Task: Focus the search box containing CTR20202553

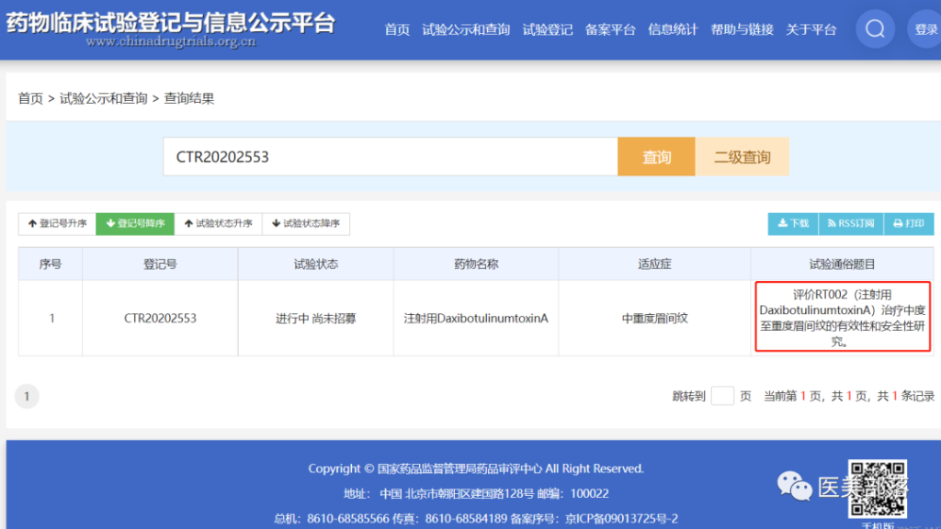Action: [x=390, y=156]
